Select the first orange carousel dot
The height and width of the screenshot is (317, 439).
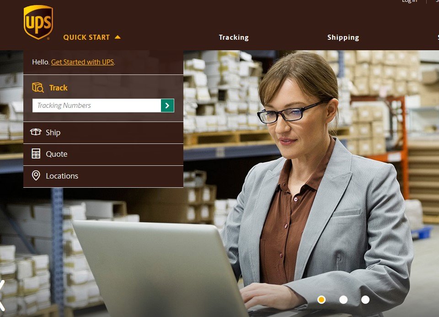[x=321, y=300]
